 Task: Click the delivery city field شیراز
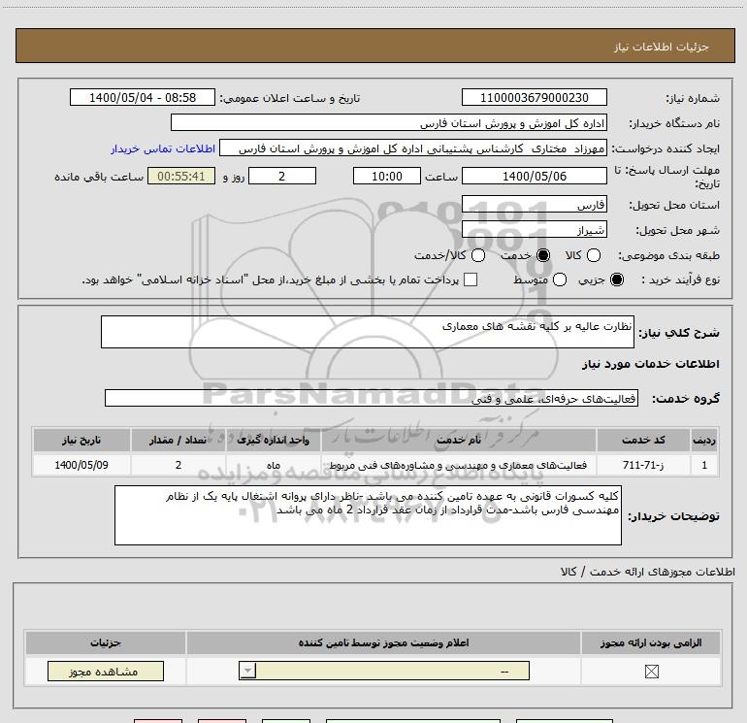534,230
